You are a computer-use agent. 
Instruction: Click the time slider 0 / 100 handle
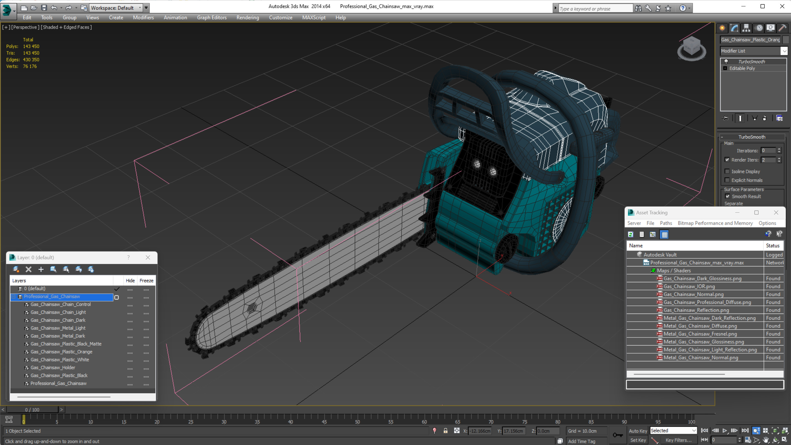[x=32, y=410]
